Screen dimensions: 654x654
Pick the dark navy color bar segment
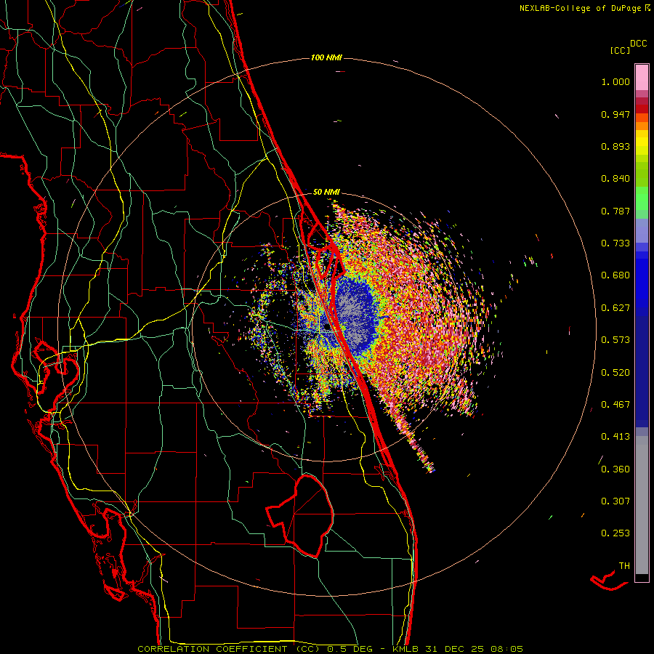click(642, 371)
